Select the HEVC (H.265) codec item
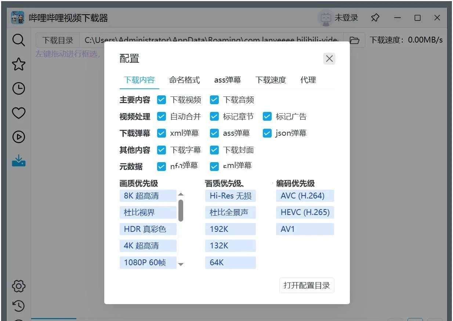 point(305,212)
